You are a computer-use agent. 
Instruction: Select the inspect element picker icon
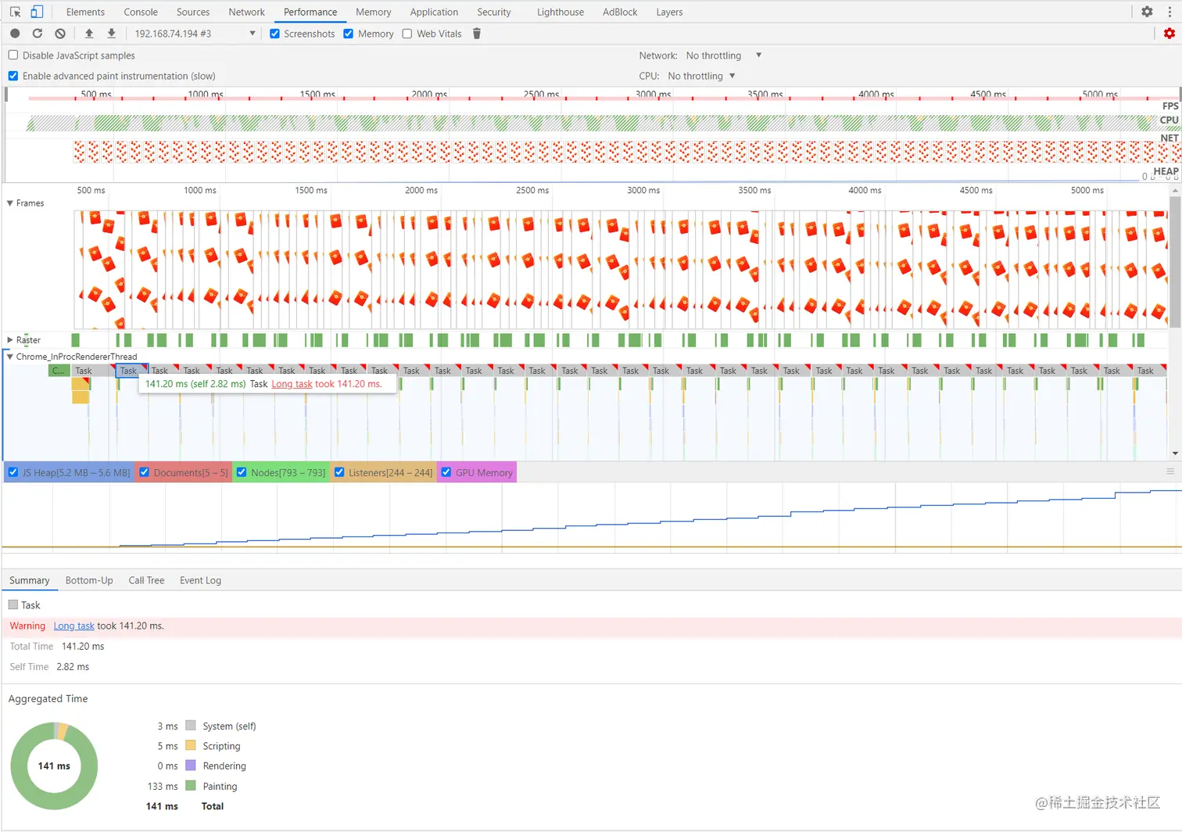[15, 12]
